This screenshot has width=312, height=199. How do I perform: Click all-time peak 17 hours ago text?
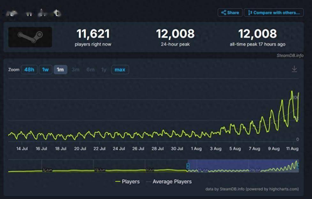(257, 44)
